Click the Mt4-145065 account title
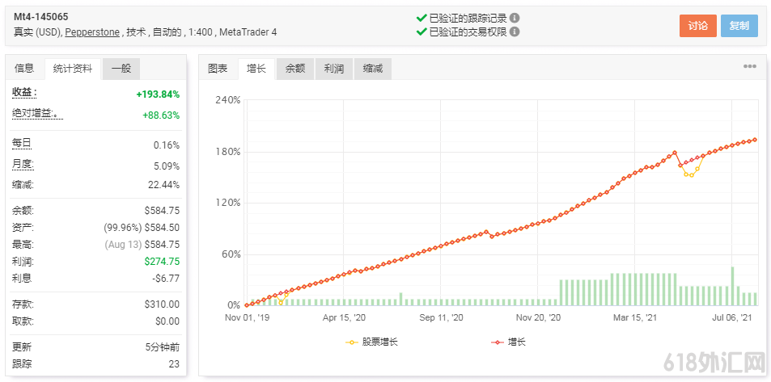Viewport: 771px width, 382px height. [x=40, y=17]
